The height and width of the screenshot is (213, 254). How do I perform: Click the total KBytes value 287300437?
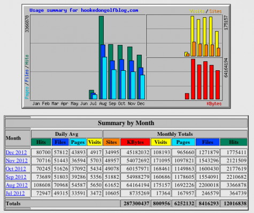click(135, 203)
